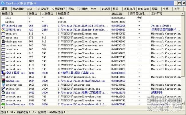Image resolution: width=186 pixels, height=115 pixels.
Task: Click icon of svchost.exe PID 972
Action: [x=3, y=57]
